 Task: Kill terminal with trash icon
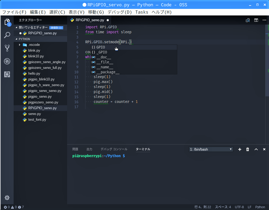[x=248, y=149]
